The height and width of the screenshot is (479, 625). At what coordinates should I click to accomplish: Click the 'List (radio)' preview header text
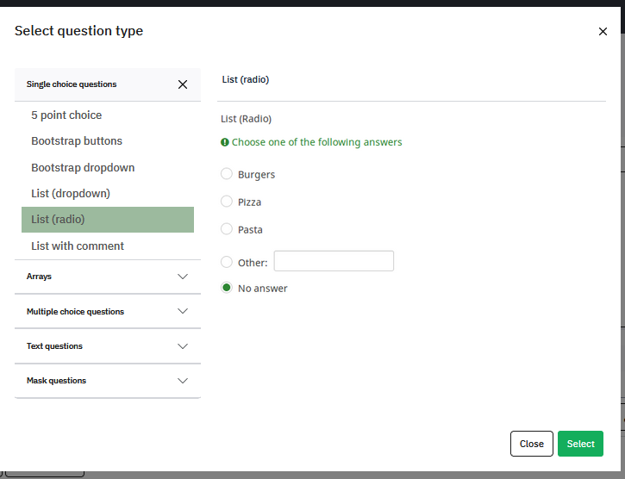point(246,80)
